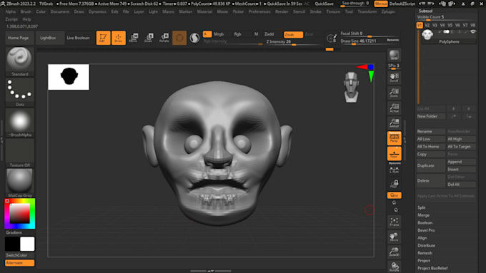Select the Scale transform tool

149,38
